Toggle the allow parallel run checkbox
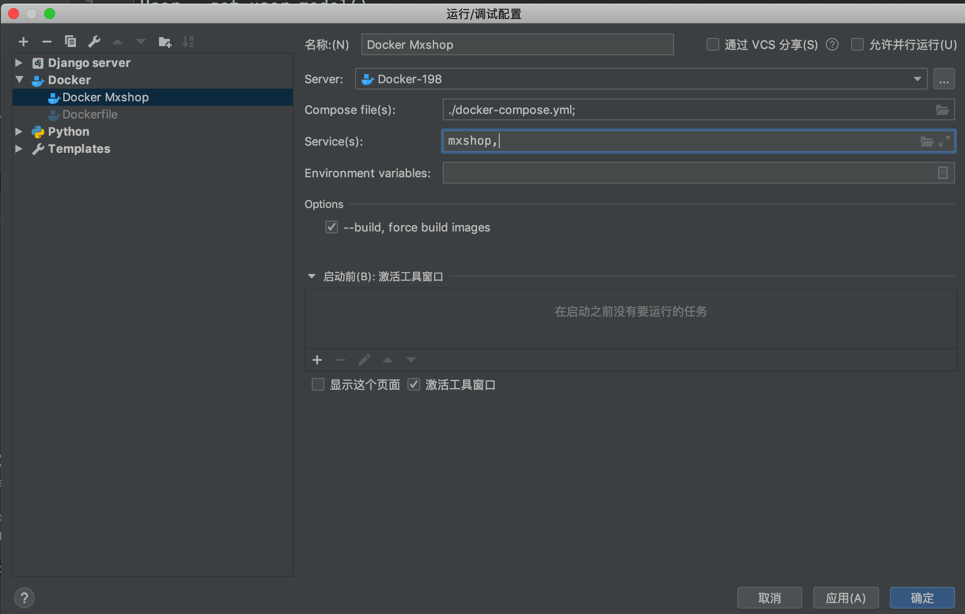The height and width of the screenshot is (614, 965). [857, 44]
